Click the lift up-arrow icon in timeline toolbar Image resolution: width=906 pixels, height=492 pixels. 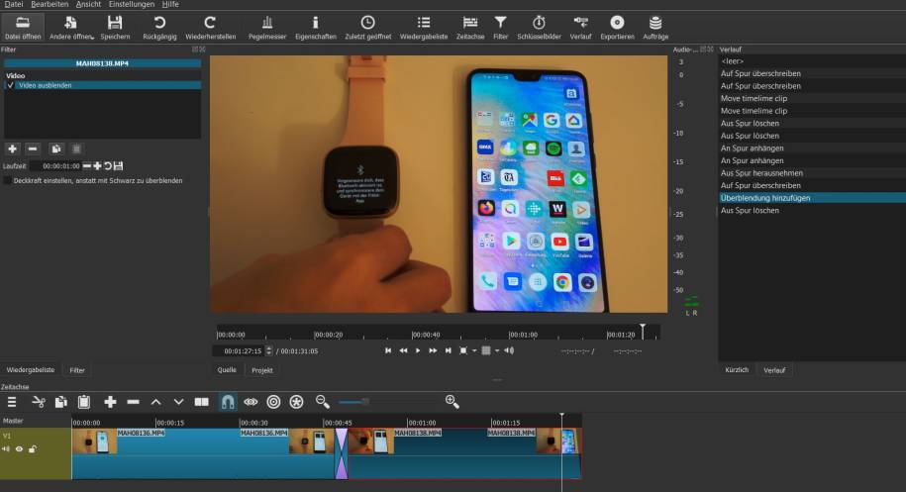[156, 402]
